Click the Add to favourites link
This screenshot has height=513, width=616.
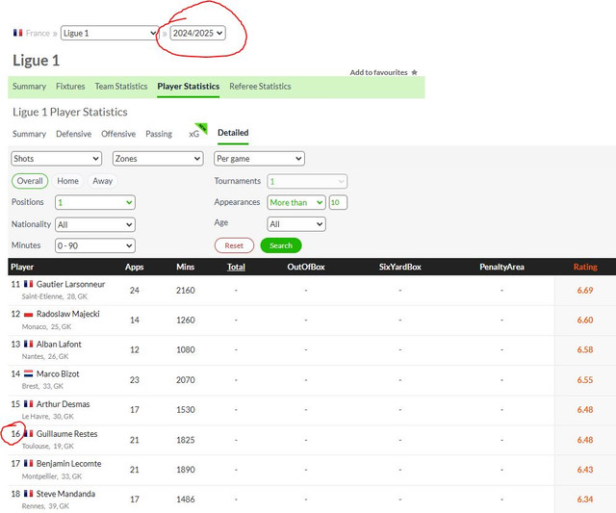[378, 72]
